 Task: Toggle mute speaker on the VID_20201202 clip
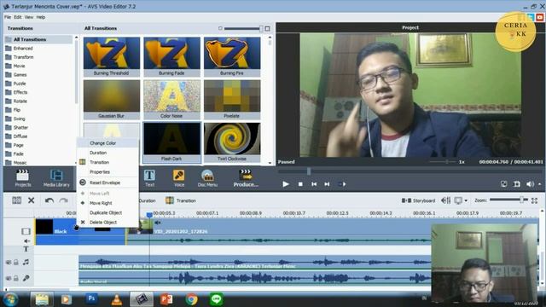tap(158, 223)
